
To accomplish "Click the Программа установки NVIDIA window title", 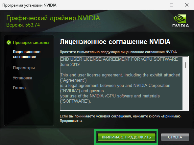I will [29, 5].
